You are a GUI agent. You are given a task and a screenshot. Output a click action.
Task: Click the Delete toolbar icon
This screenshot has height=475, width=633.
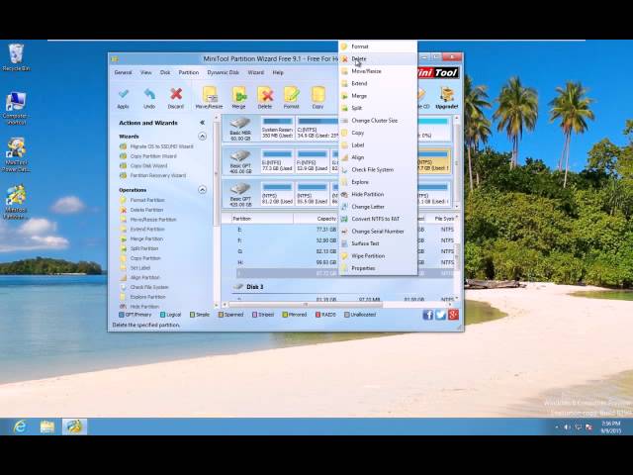point(265,98)
